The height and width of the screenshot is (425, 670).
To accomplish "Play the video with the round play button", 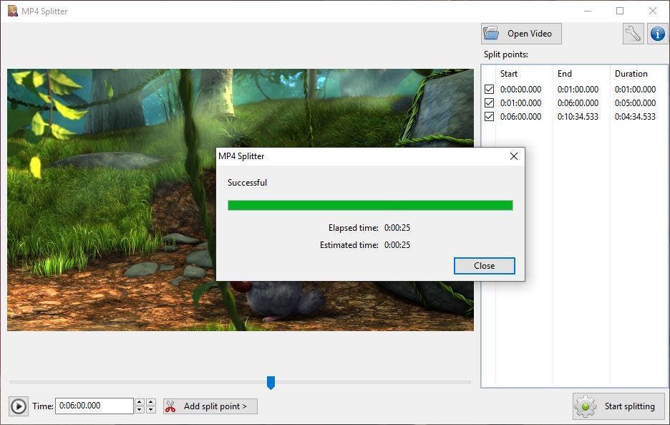I will [19, 406].
